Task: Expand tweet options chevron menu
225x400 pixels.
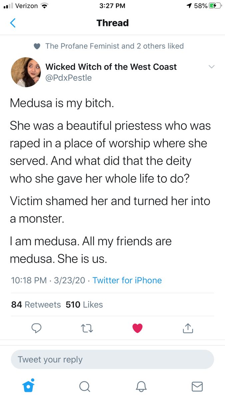Action: click(211, 67)
